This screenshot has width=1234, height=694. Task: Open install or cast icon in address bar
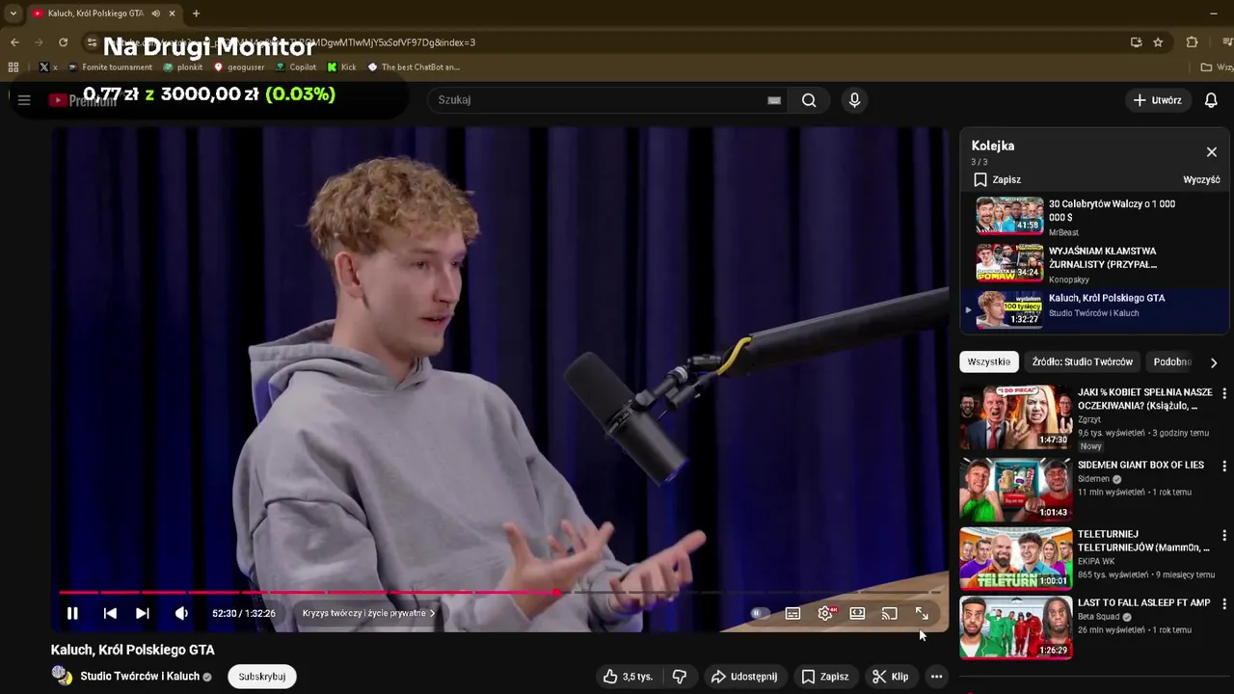point(1136,42)
